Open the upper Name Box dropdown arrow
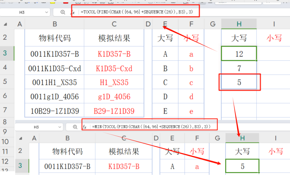Image resolution: width=290 pixels, height=175 pixels. [x=46, y=12]
